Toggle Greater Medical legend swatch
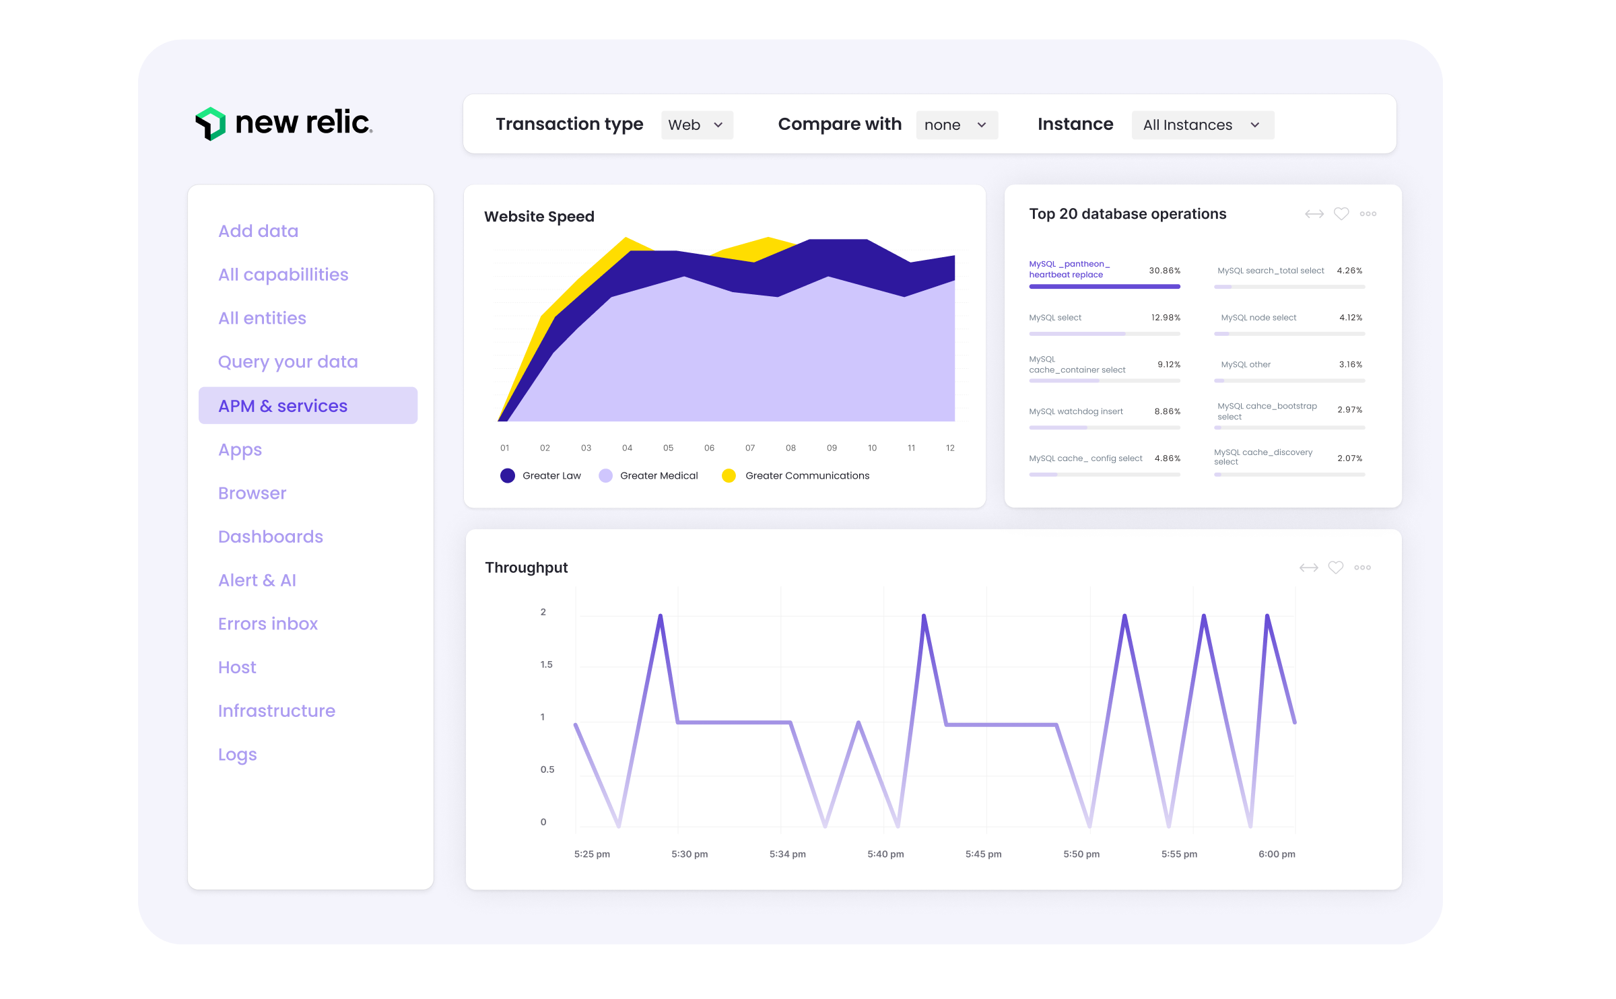The width and height of the screenshot is (1616, 999). [606, 476]
